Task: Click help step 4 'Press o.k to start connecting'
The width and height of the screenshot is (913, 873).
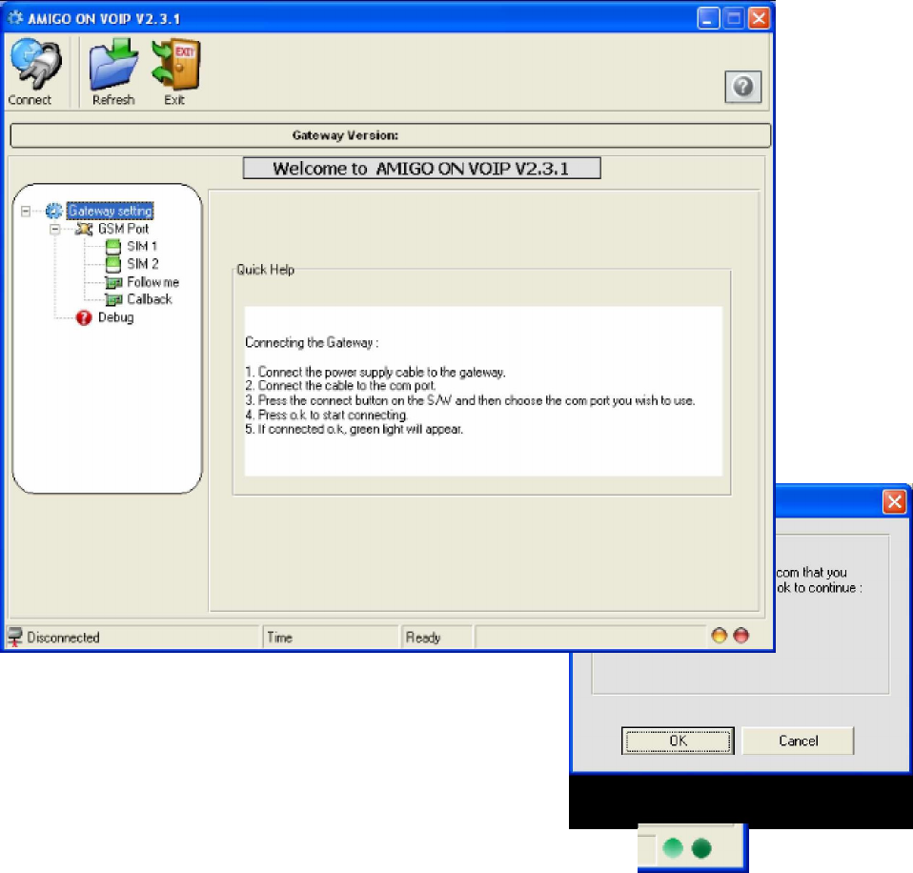Action: 326,416
